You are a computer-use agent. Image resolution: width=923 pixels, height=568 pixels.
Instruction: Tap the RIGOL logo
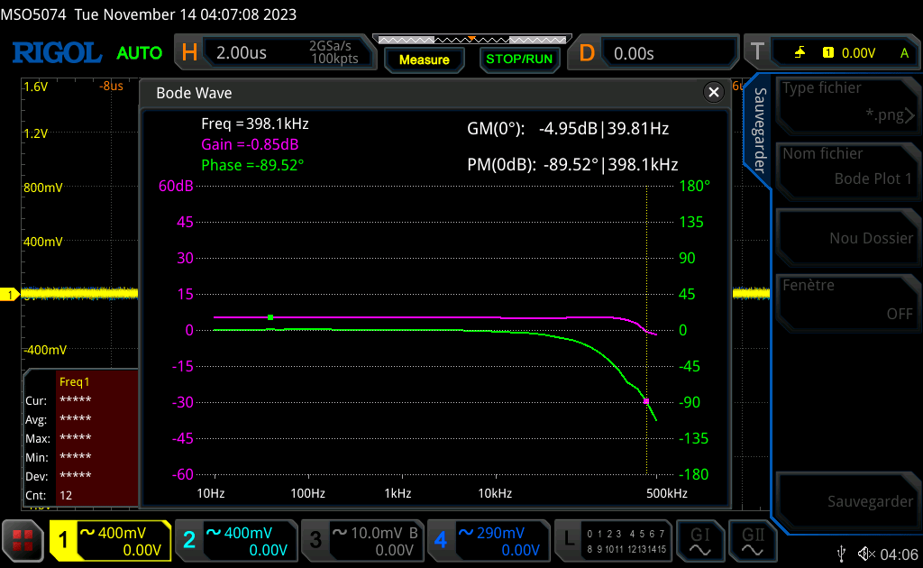[x=57, y=53]
